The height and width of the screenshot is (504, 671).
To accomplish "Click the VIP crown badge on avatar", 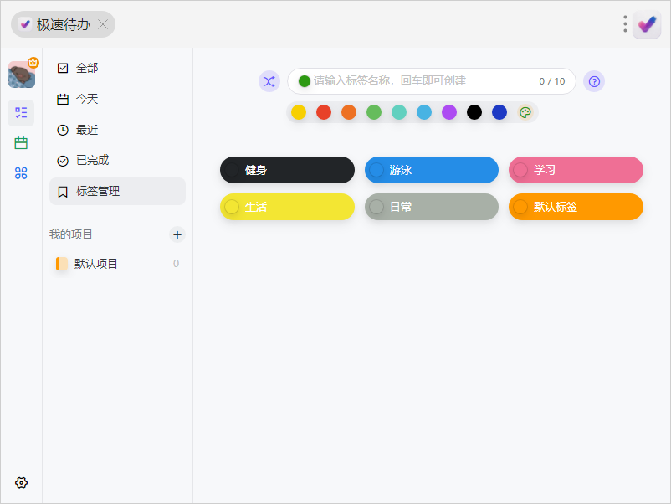I will coord(33,63).
